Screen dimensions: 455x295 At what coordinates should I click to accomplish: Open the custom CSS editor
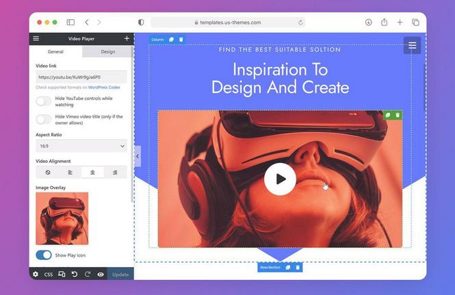48,274
